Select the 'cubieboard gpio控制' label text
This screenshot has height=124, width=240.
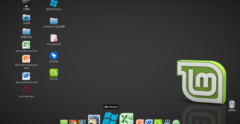click(x=54, y=27)
